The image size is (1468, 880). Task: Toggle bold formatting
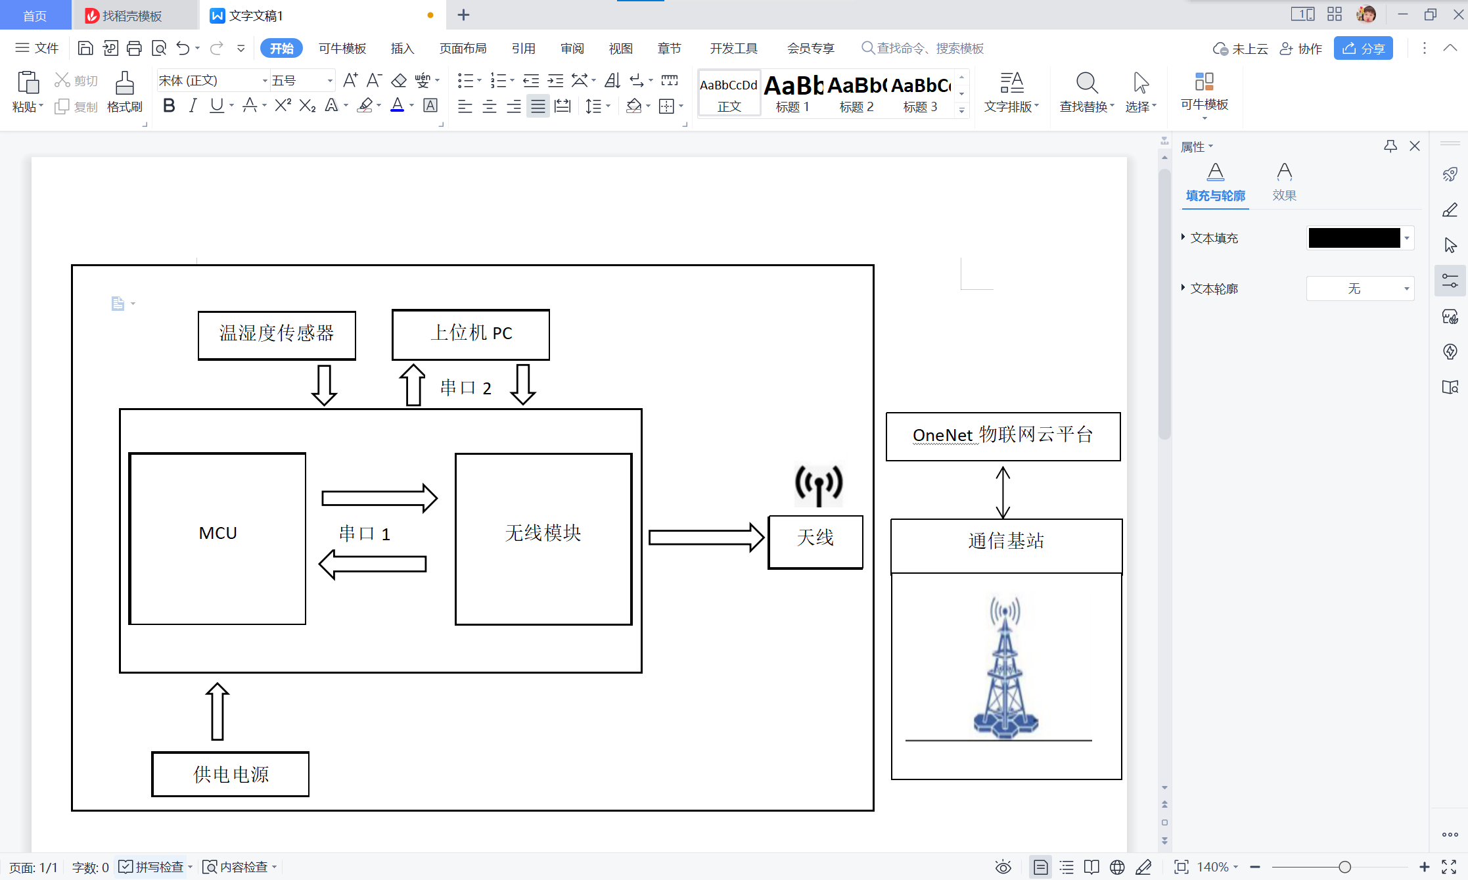coord(169,105)
